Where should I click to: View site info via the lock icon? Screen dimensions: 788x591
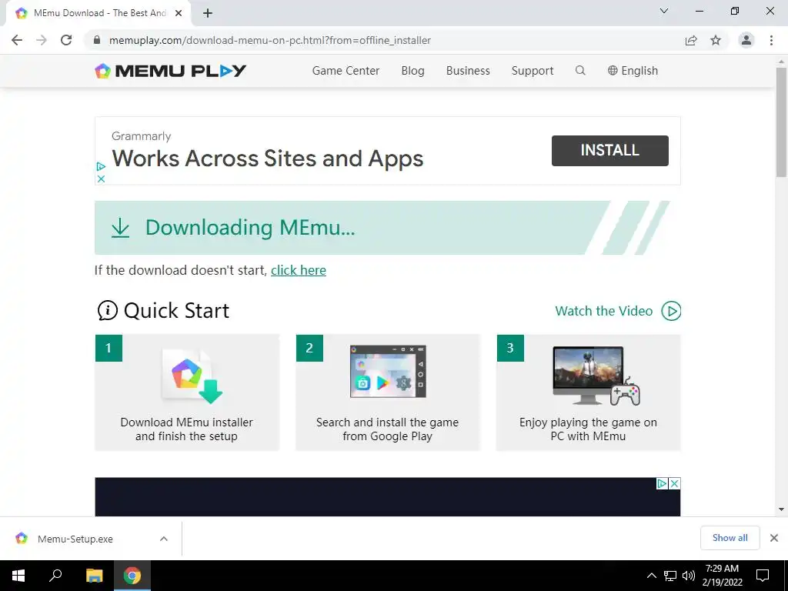pos(98,40)
